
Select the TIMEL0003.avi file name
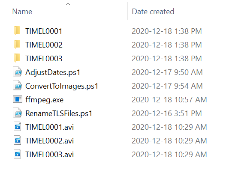49,155
